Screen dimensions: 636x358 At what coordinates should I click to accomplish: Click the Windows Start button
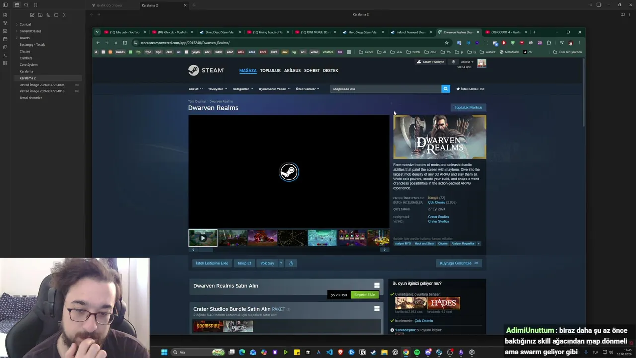coord(164,352)
